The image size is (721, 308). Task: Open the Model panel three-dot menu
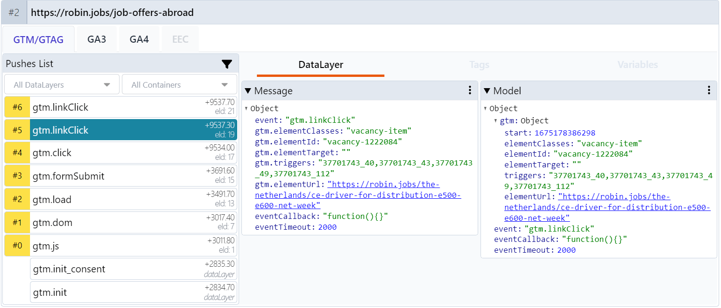pos(709,90)
